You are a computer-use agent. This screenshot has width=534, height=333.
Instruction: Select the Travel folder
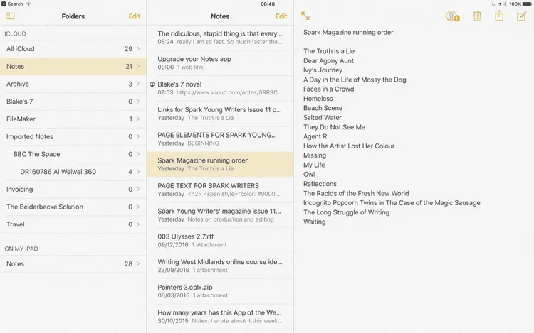[73, 224]
